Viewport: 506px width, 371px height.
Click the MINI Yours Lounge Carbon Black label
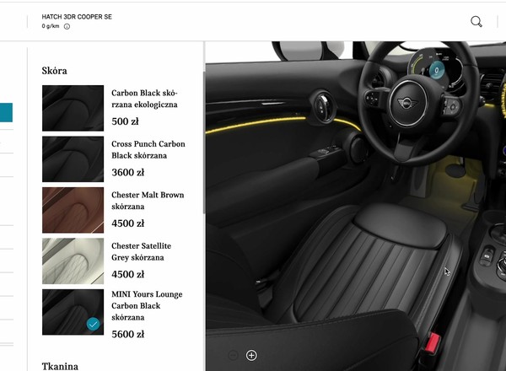pyautogui.click(x=147, y=306)
